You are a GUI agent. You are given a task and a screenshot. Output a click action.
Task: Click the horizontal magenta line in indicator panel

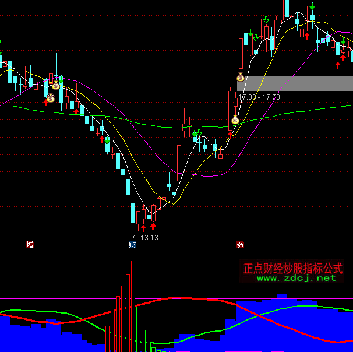pos(58,300)
